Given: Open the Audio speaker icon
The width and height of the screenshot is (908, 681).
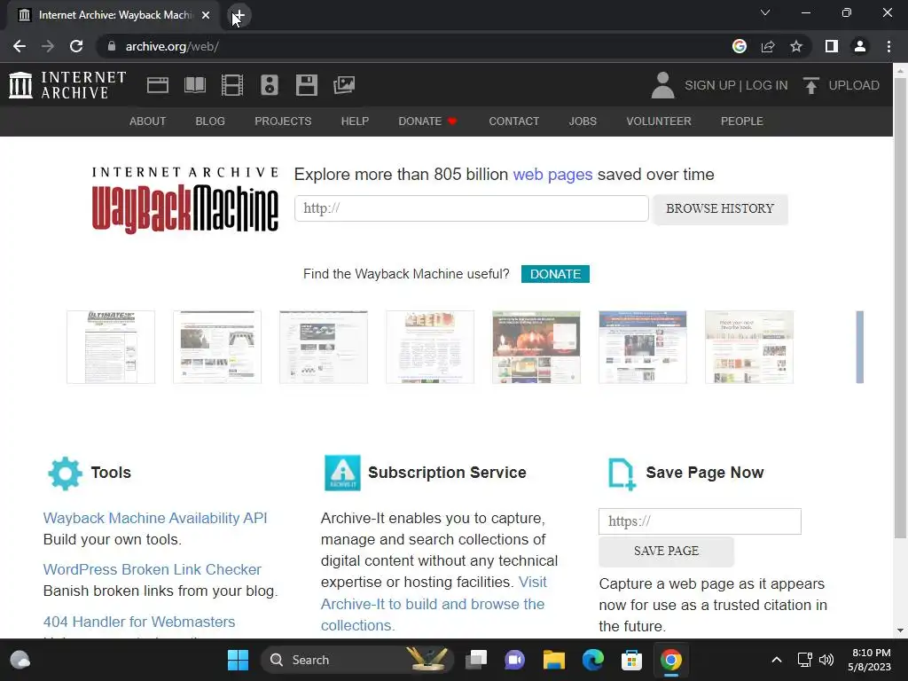Looking at the screenshot, I should [270, 85].
